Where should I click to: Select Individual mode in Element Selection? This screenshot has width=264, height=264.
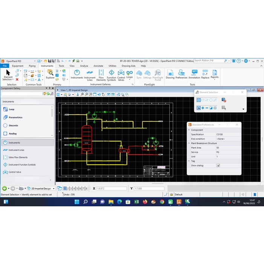point(198,100)
